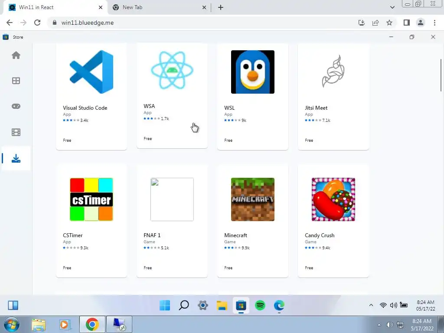Click the 'Minecraft' game name
This screenshot has width=444, height=333.
click(x=235, y=235)
